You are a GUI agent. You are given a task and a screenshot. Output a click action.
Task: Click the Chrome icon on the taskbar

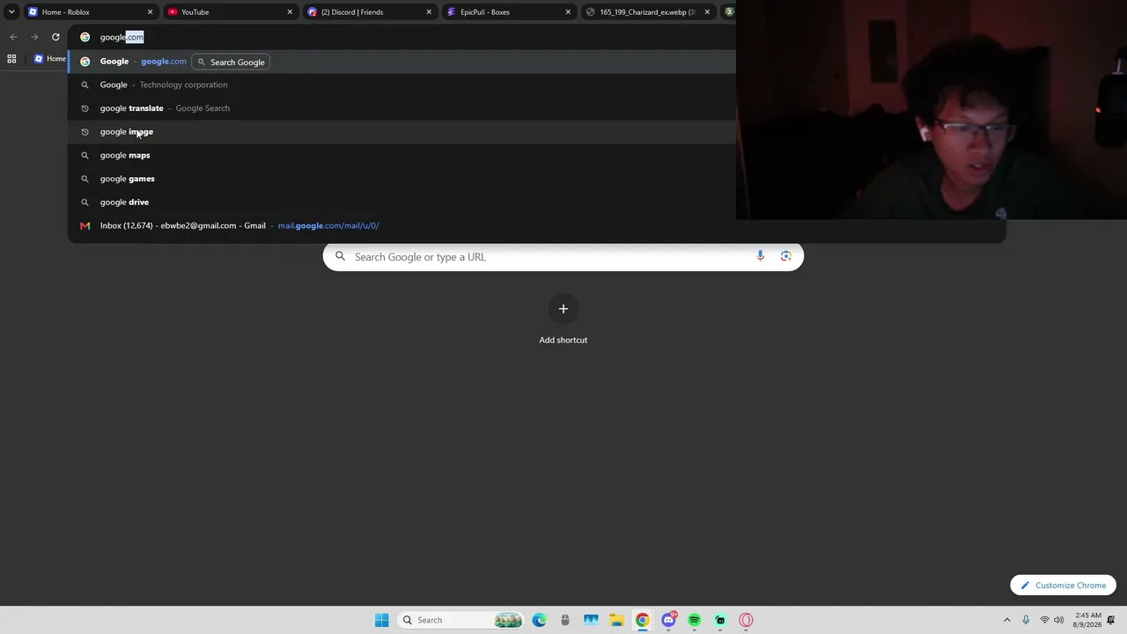point(643,620)
